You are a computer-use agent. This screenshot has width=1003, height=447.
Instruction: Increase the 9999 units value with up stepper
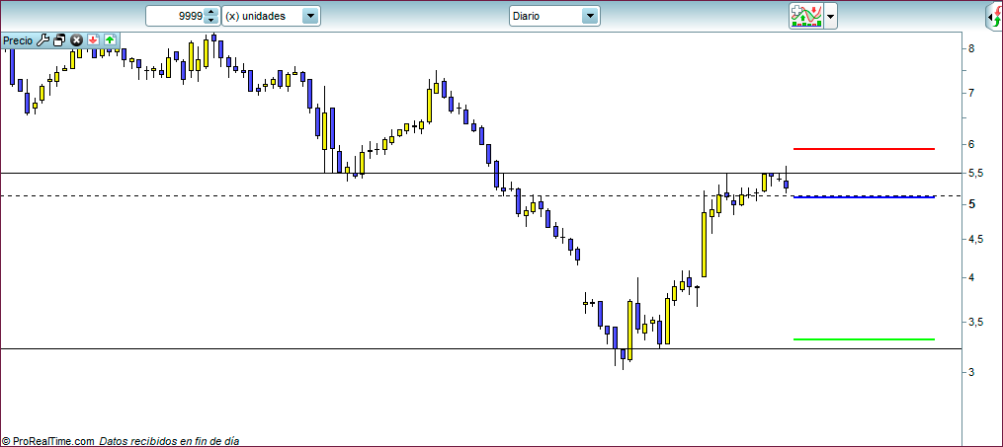point(210,12)
